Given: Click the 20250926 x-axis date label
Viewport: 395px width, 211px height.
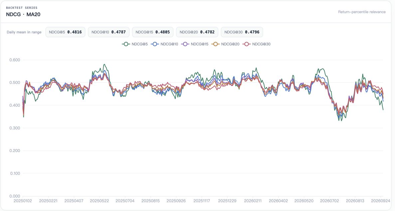Looking at the screenshot, I should tap(176, 201).
